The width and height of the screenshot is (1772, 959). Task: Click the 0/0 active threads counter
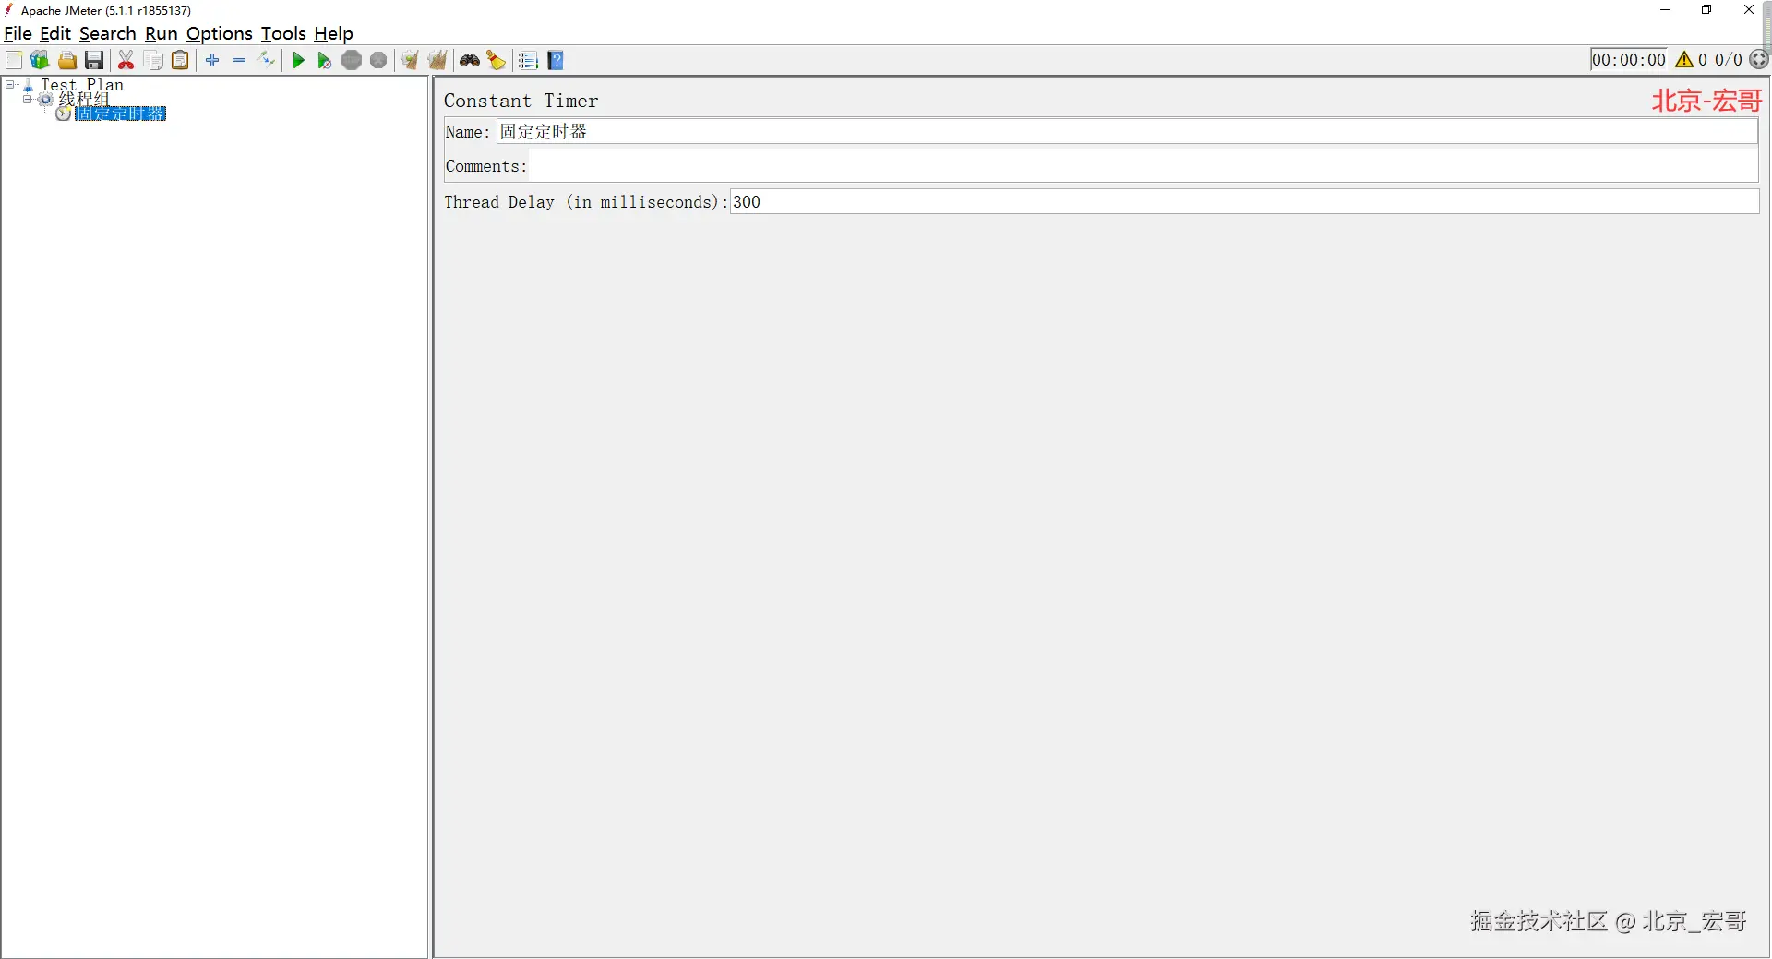point(1729,60)
